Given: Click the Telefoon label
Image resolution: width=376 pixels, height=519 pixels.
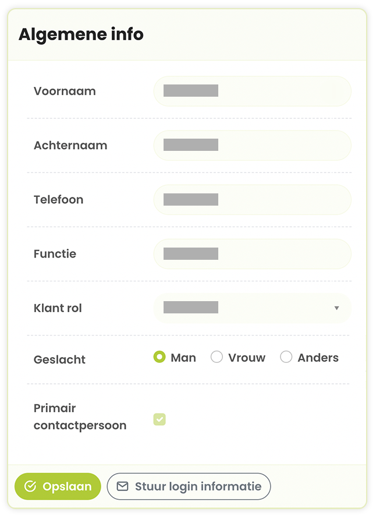Looking at the screenshot, I should point(58,199).
